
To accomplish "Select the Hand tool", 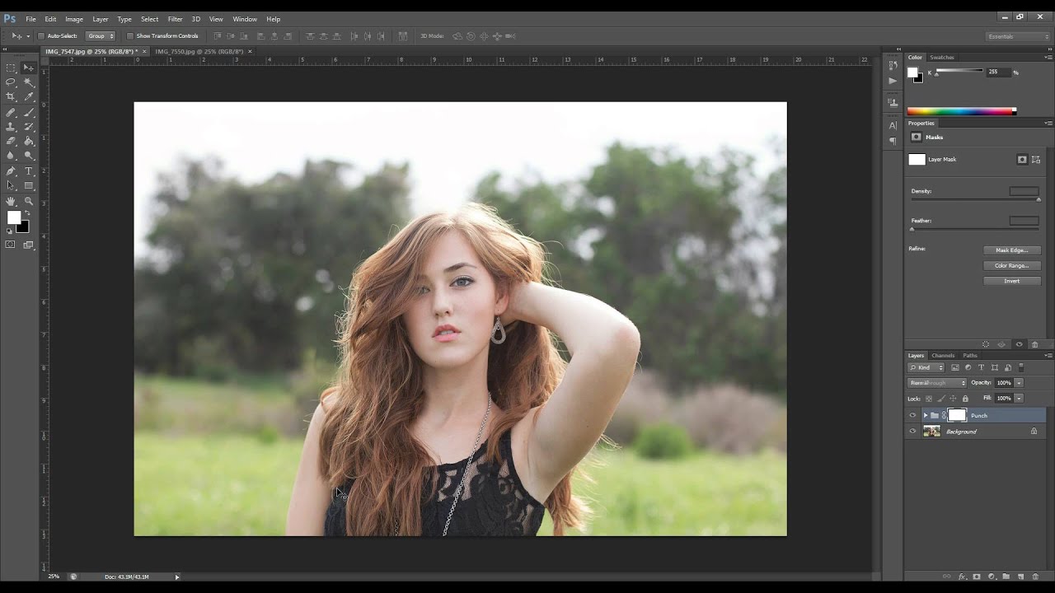I will point(11,200).
